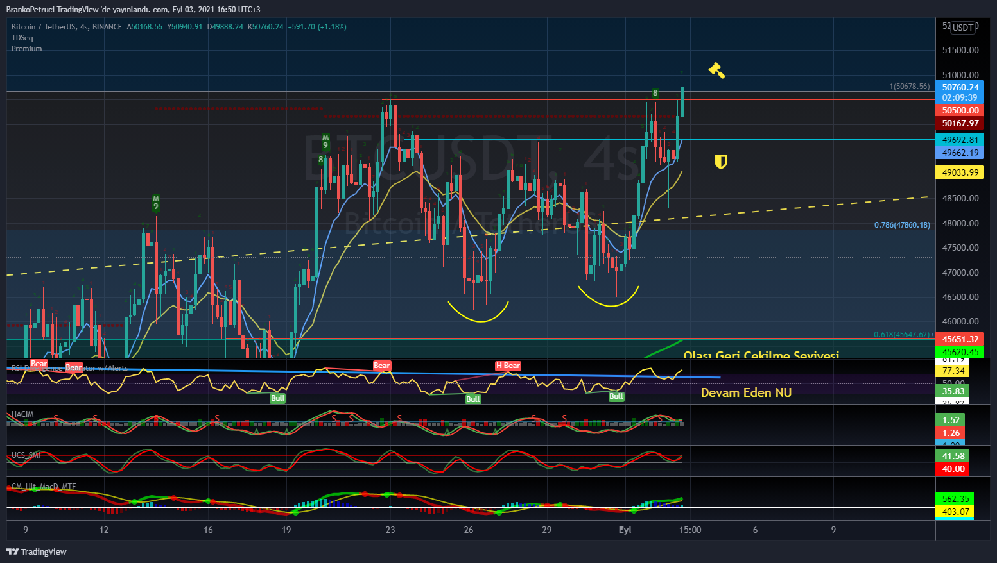
Task: Click the 23 date on time axis
Action: click(x=390, y=530)
